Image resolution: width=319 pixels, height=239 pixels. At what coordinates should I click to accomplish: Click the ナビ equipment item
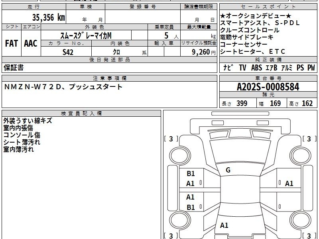228,67
